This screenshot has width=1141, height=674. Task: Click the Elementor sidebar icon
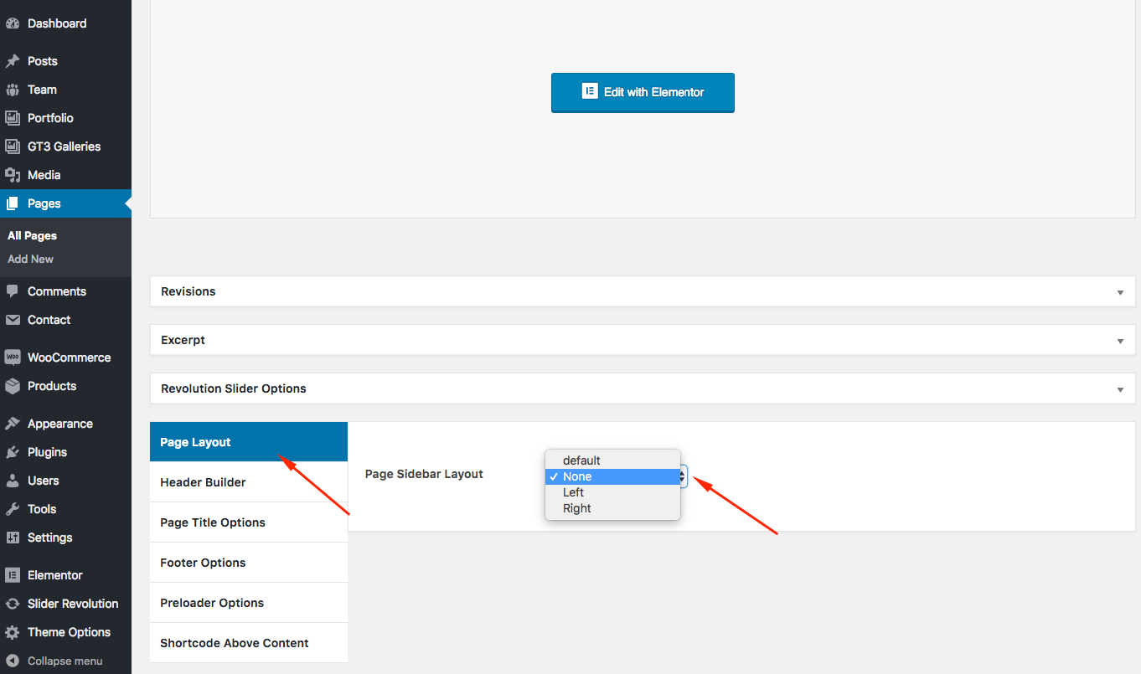click(x=13, y=575)
